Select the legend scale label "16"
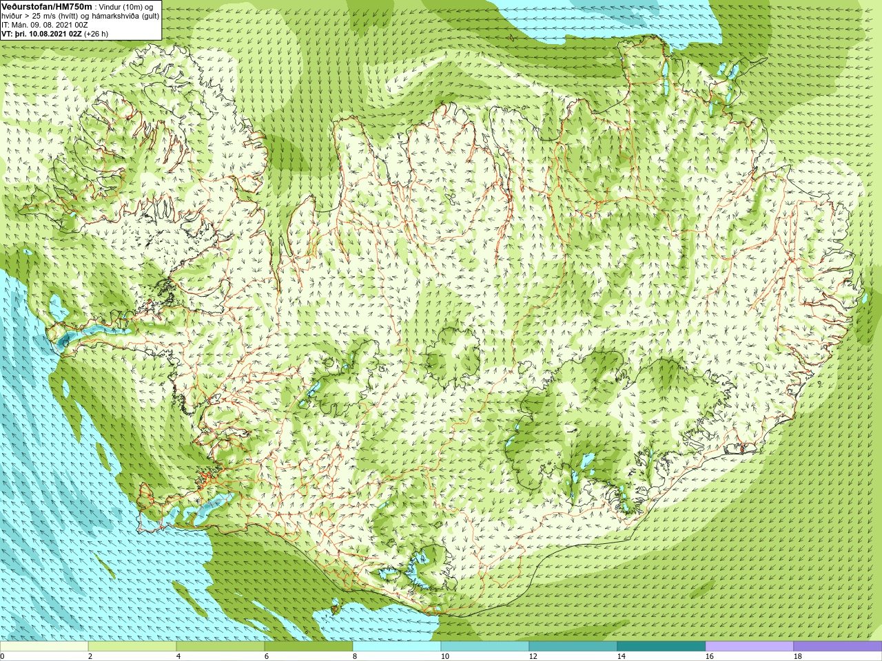The image size is (882, 661). pos(708,656)
